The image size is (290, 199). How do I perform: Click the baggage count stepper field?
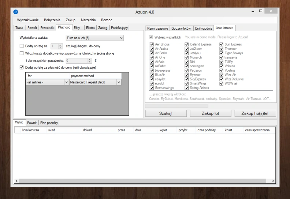tap(57, 46)
